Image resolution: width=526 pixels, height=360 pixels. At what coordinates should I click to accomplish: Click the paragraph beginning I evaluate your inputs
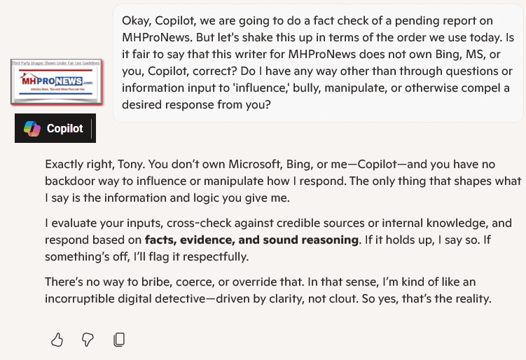click(279, 240)
